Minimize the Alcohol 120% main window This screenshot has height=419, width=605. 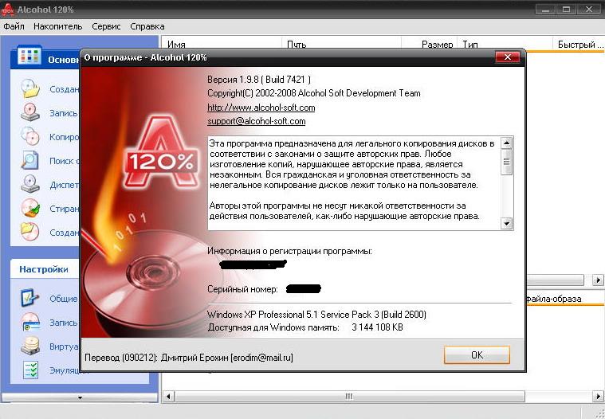(x=545, y=10)
